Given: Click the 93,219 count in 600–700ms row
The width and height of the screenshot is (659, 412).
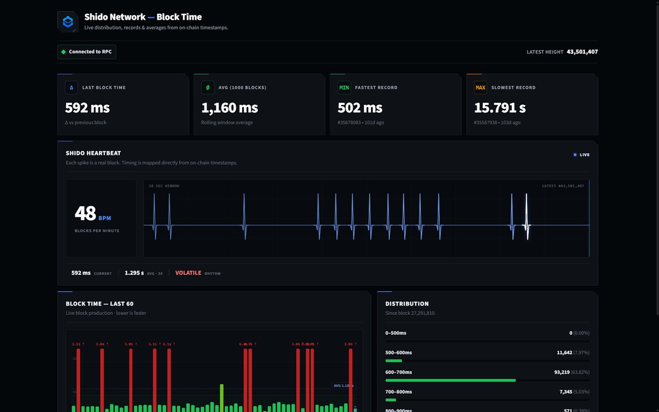Looking at the screenshot, I should 563,372.
